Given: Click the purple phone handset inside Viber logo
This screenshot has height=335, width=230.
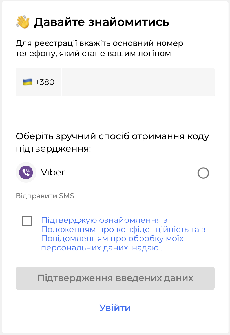Looking at the screenshot, I should pos(26,173).
